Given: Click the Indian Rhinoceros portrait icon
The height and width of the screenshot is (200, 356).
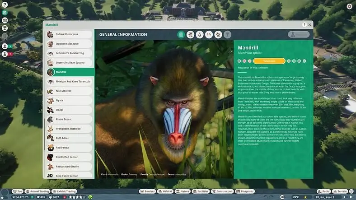Looking at the screenshot, I should pyautogui.click(x=50, y=34).
